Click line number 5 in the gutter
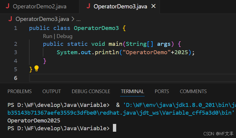236x138 pixels. tap(16, 69)
